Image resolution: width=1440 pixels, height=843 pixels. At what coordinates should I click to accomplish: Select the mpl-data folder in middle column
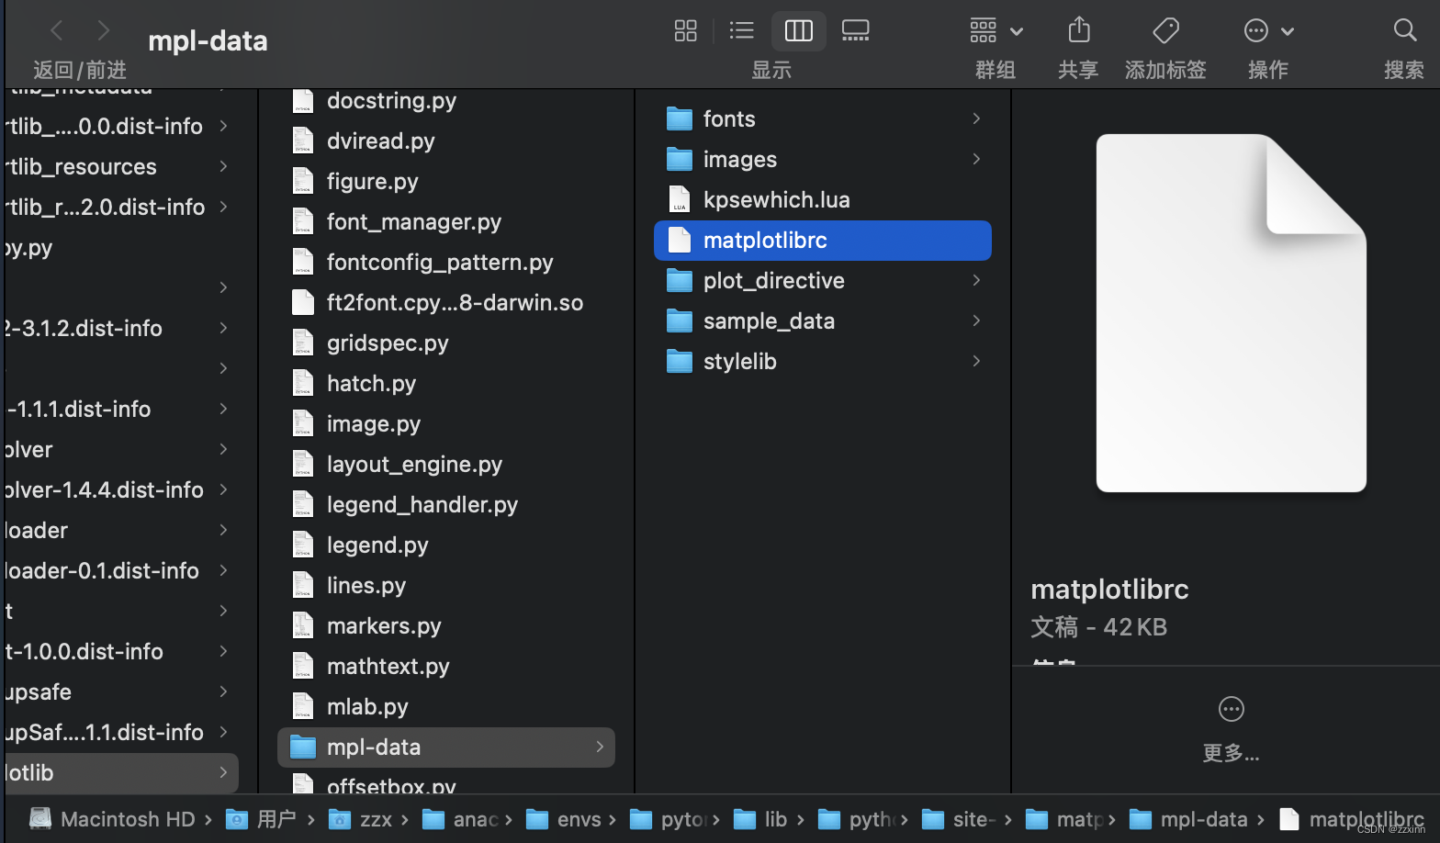[446, 747]
